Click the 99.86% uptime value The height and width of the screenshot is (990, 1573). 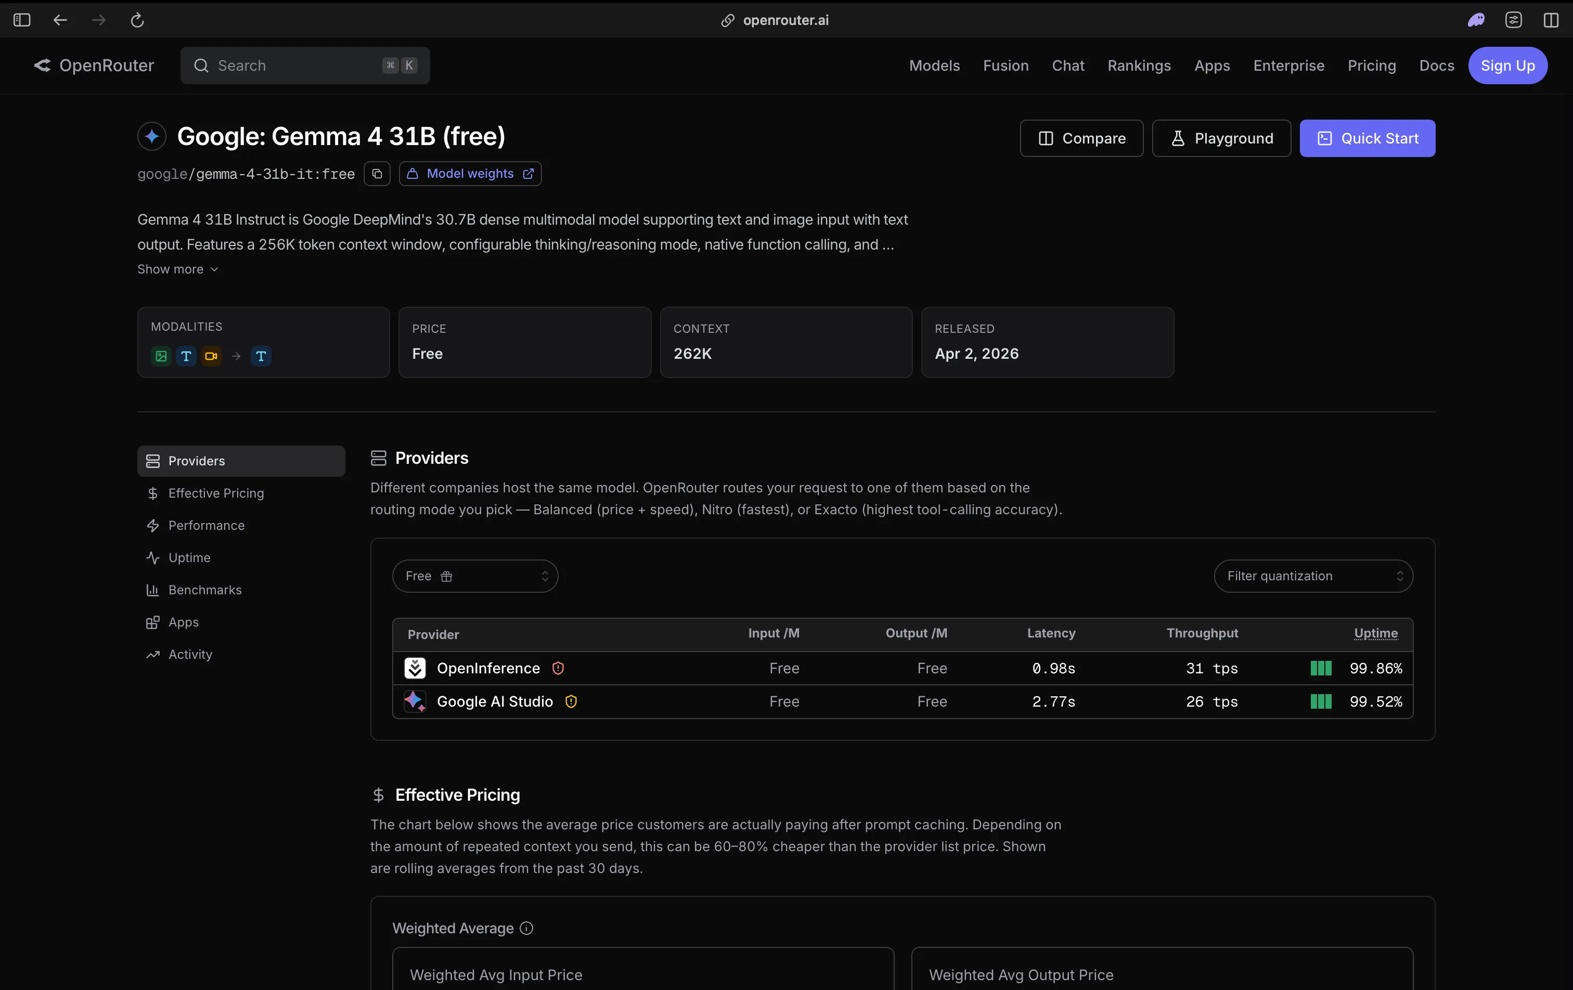pyautogui.click(x=1376, y=668)
